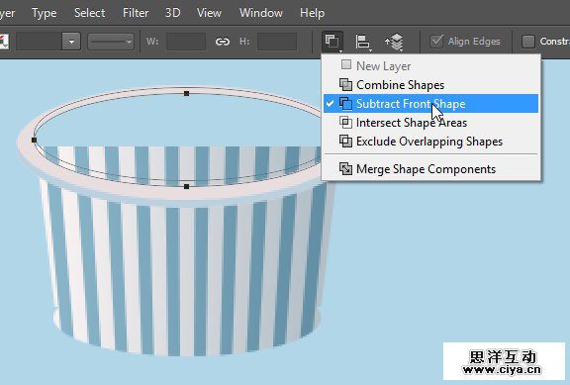Screen dimensions: 570x385
Task: Open the stroke width dropdown arrow
Action: point(71,42)
